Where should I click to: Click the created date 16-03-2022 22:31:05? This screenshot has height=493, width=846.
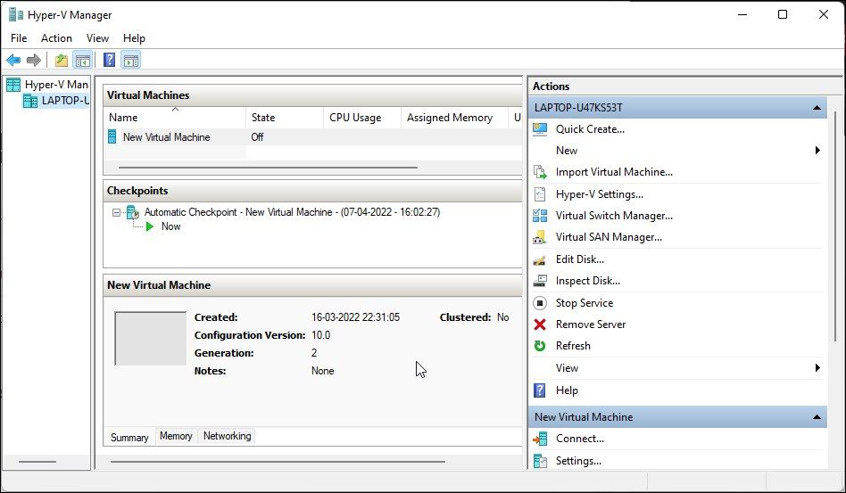(x=355, y=317)
